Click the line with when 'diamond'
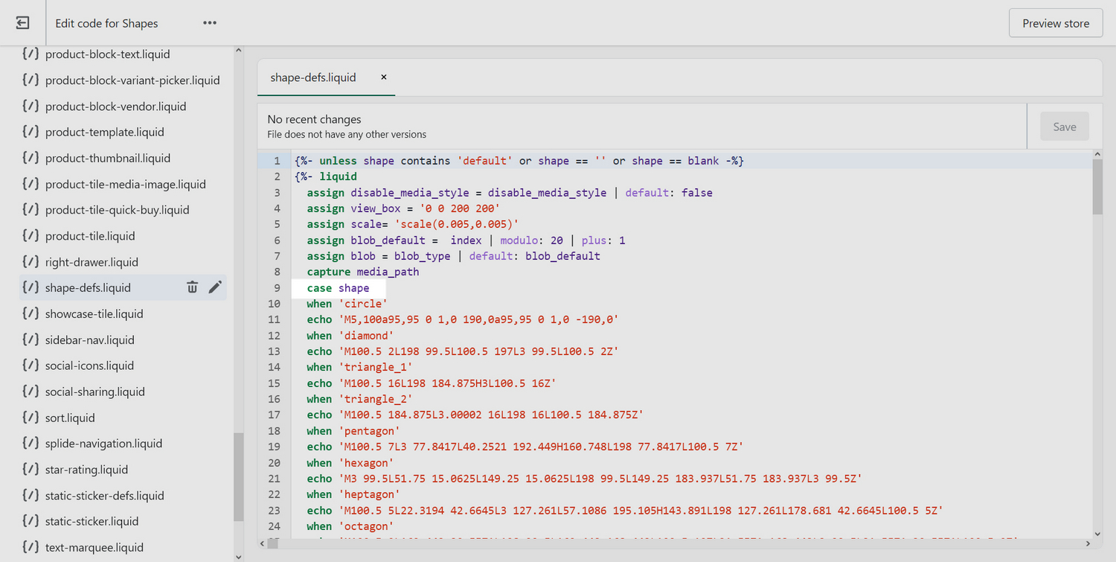The width and height of the screenshot is (1116, 562). [350, 336]
